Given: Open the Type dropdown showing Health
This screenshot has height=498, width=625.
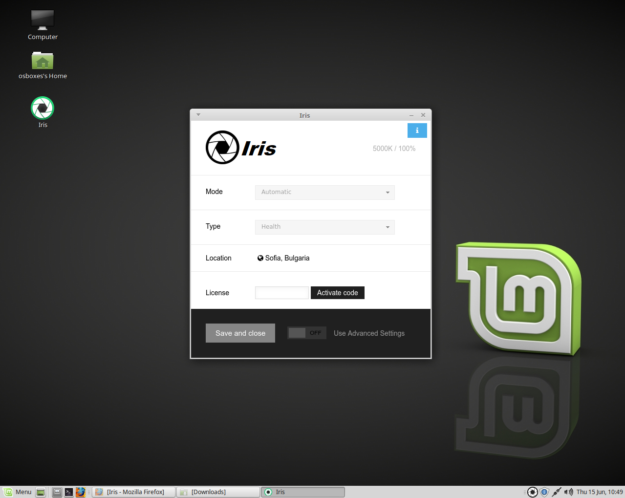Looking at the screenshot, I should (324, 227).
